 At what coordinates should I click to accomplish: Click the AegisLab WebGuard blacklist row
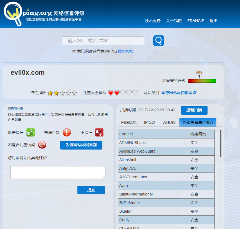click(x=166, y=151)
